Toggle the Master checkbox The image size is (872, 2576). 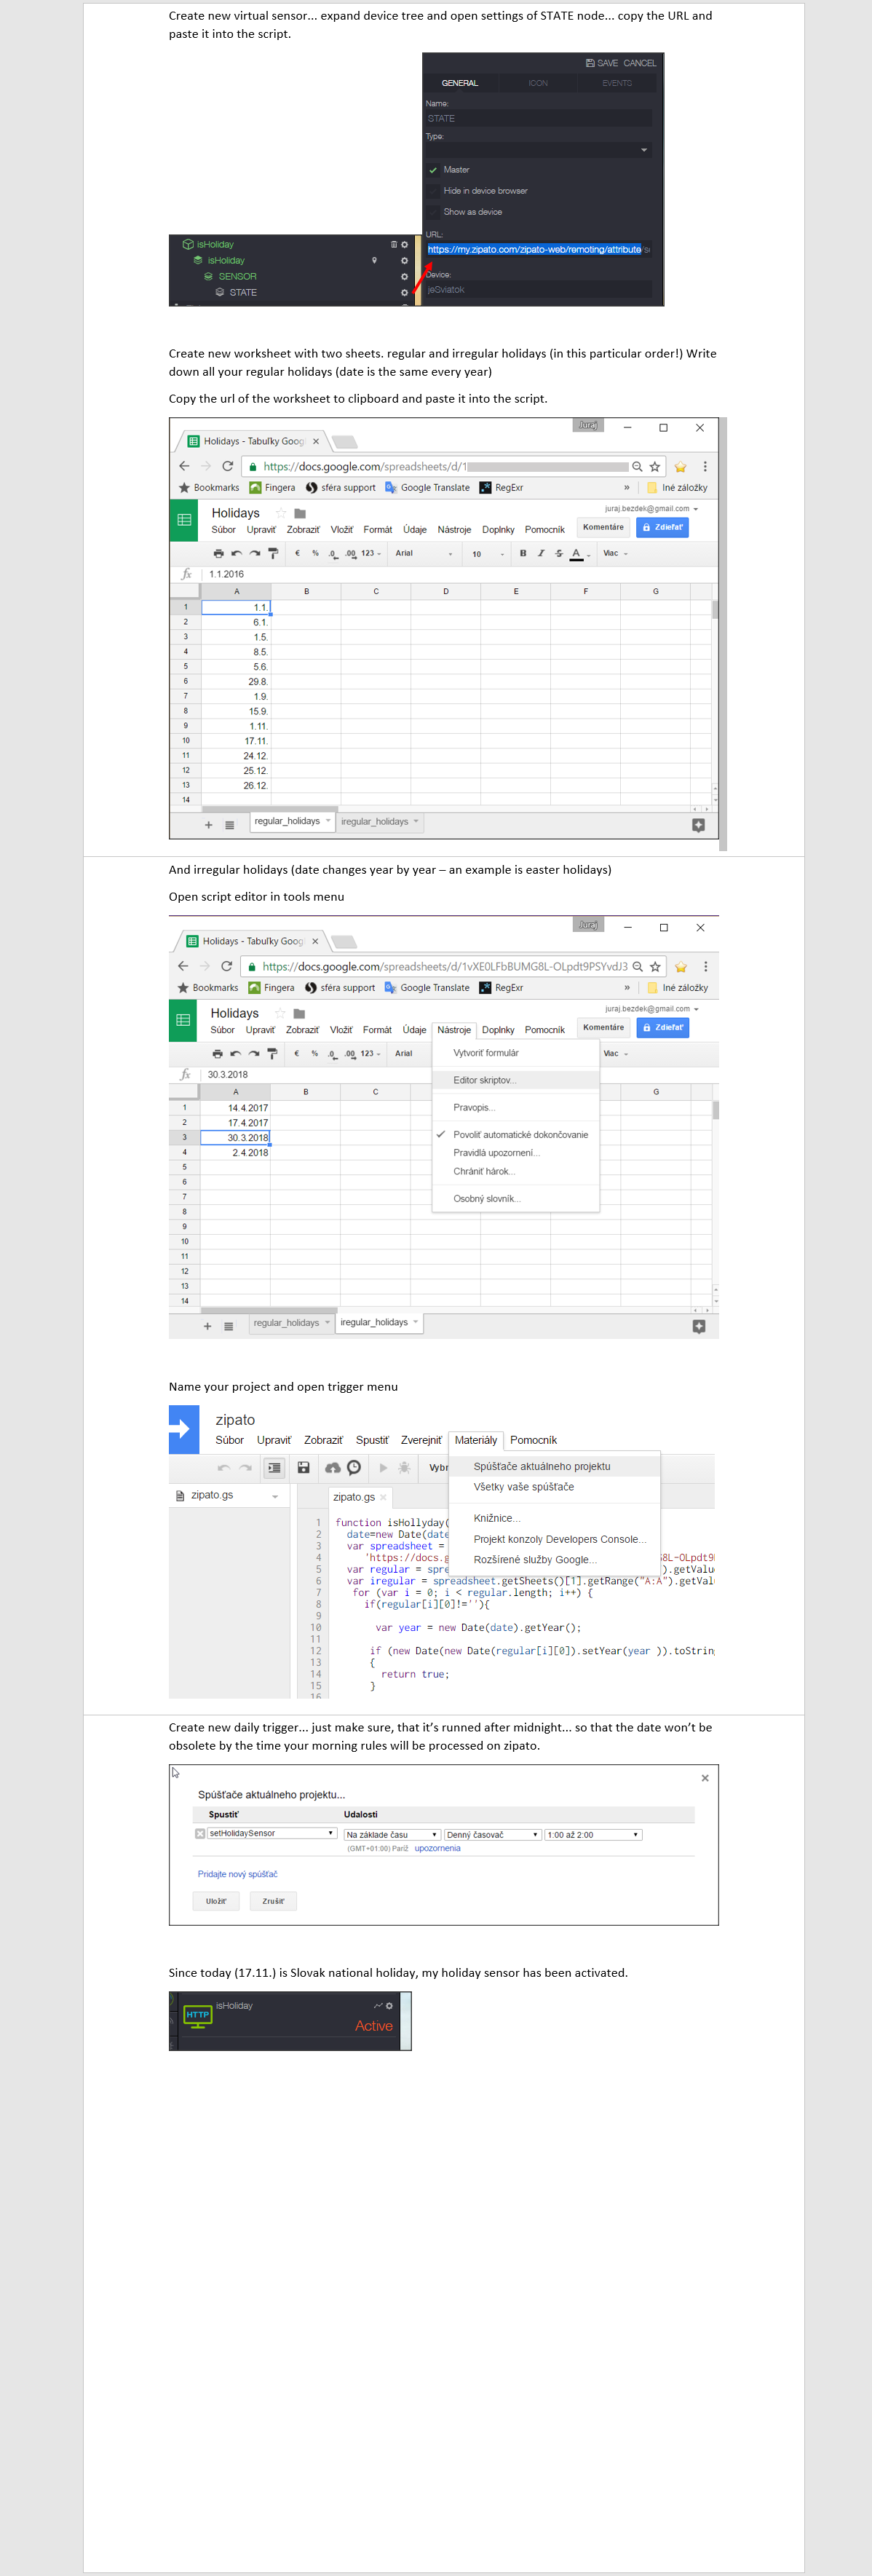(433, 170)
